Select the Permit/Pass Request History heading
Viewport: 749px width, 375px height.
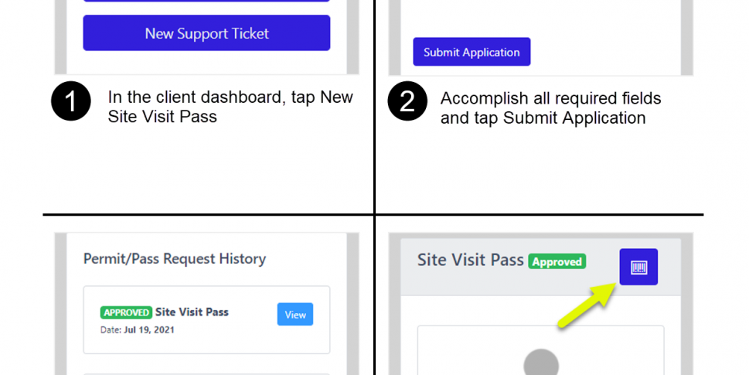click(x=175, y=259)
